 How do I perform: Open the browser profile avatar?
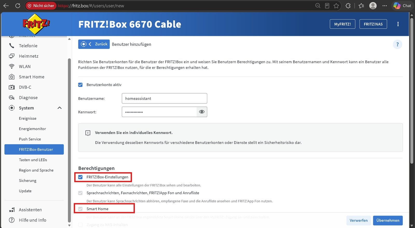pos(373,6)
